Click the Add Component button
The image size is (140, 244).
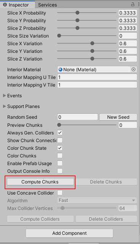69,233
